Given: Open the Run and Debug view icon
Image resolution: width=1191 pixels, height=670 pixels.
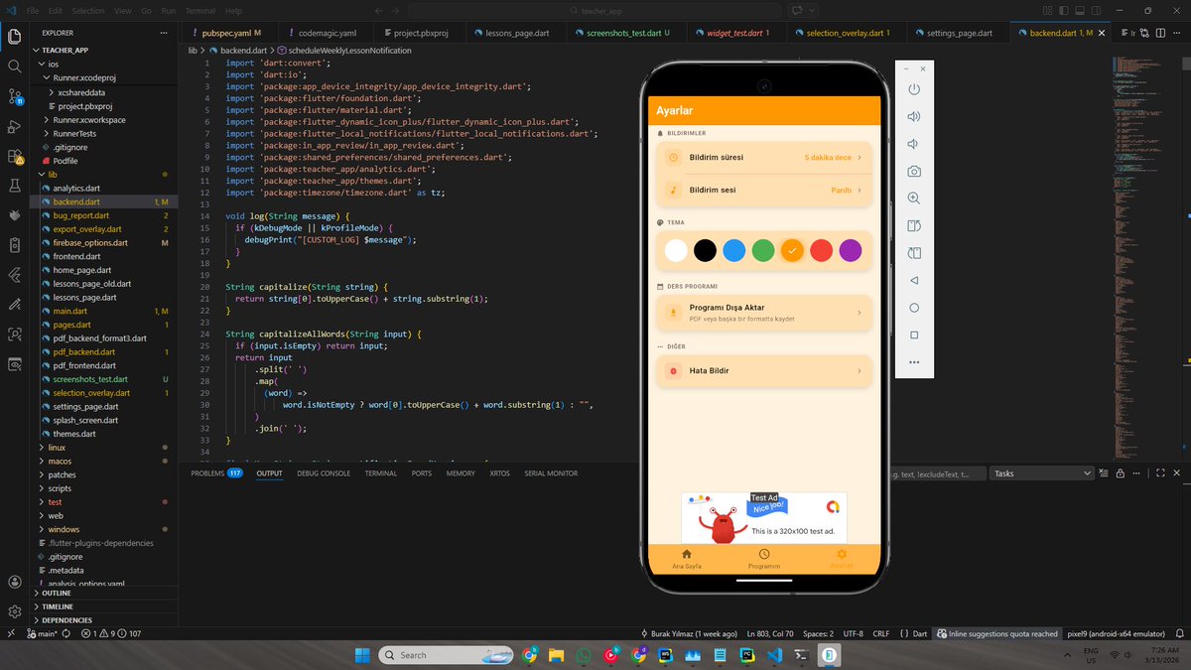Looking at the screenshot, I should (x=14, y=126).
